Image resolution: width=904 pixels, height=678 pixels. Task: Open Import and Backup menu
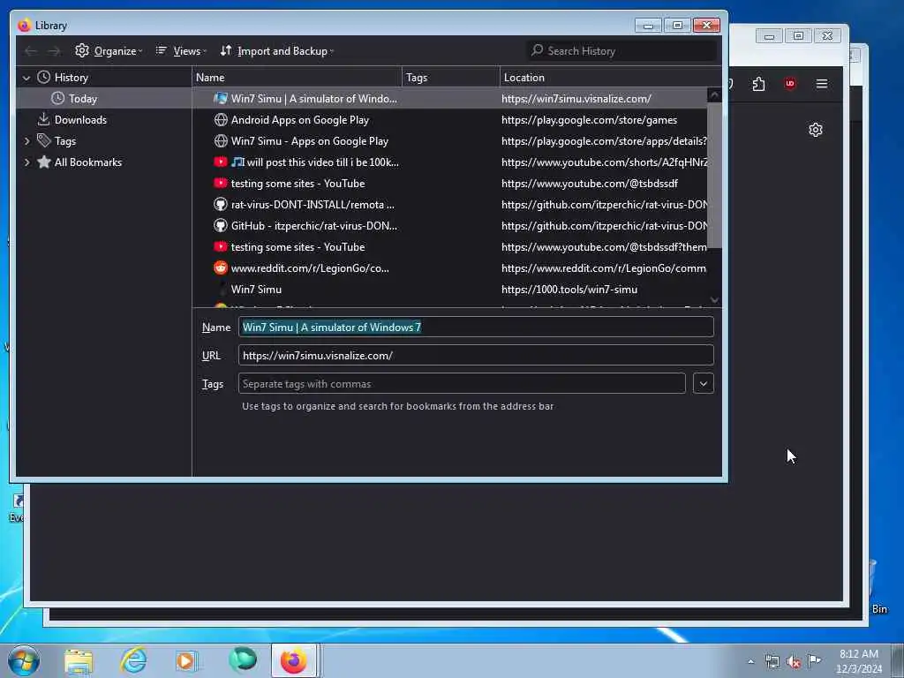pos(277,50)
